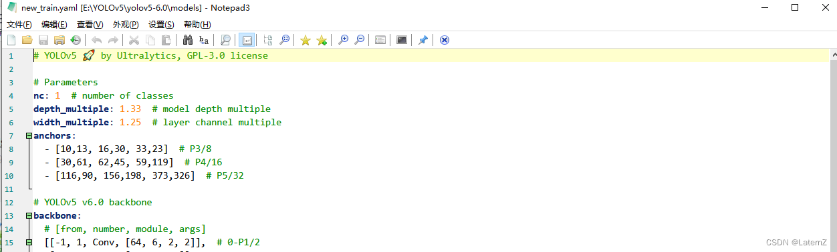Viewport: 837px width, 252px height.
Task: Click the '# P4/16' comment
Action: (x=203, y=163)
